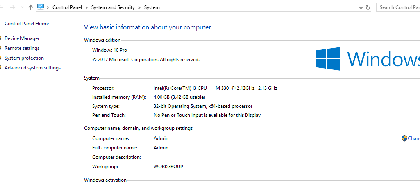
Task: Click the shield icon beside Change settings
Action: pos(404,138)
